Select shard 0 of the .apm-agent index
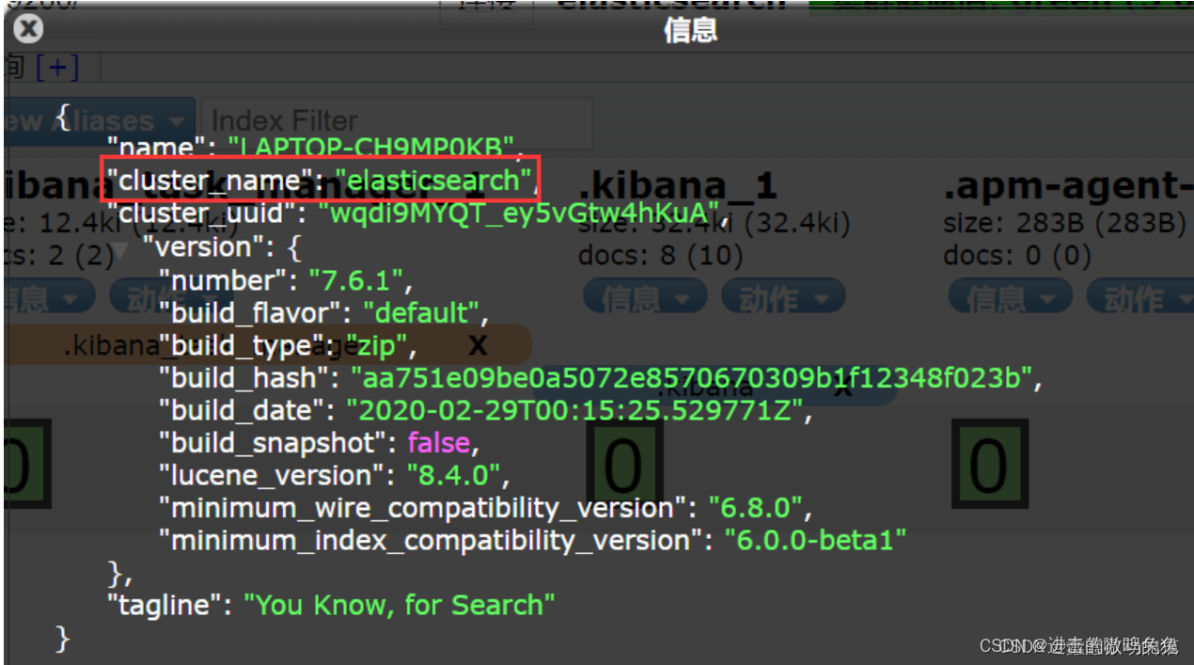The width and height of the screenshot is (1194, 665). (x=989, y=465)
